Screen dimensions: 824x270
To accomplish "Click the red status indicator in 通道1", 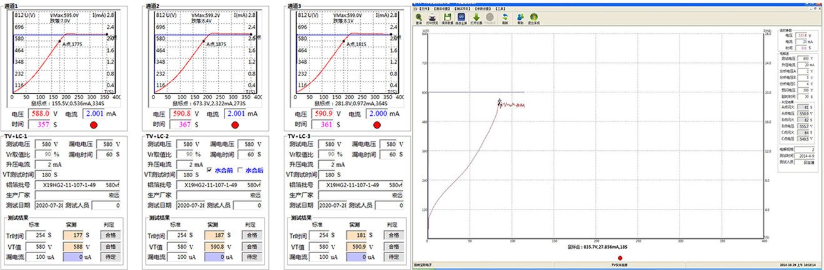I will [94, 125].
